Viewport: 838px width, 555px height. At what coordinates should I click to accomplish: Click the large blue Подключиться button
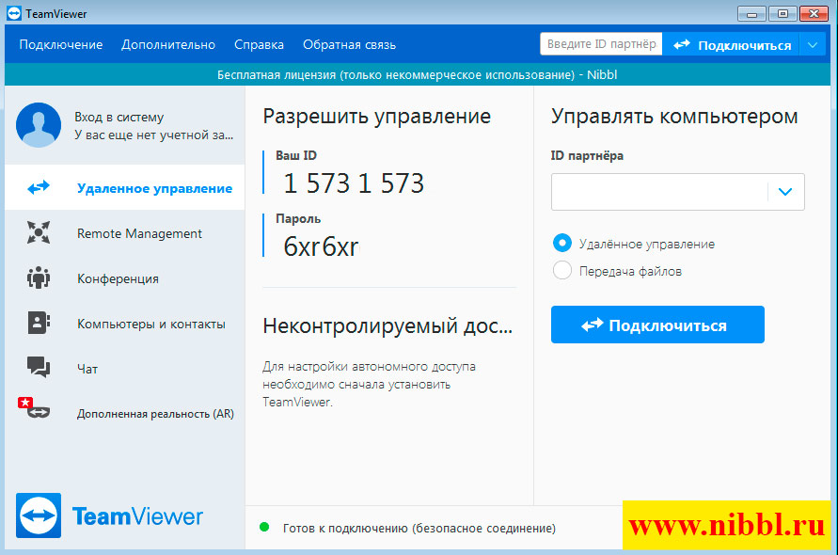[658, 325]
